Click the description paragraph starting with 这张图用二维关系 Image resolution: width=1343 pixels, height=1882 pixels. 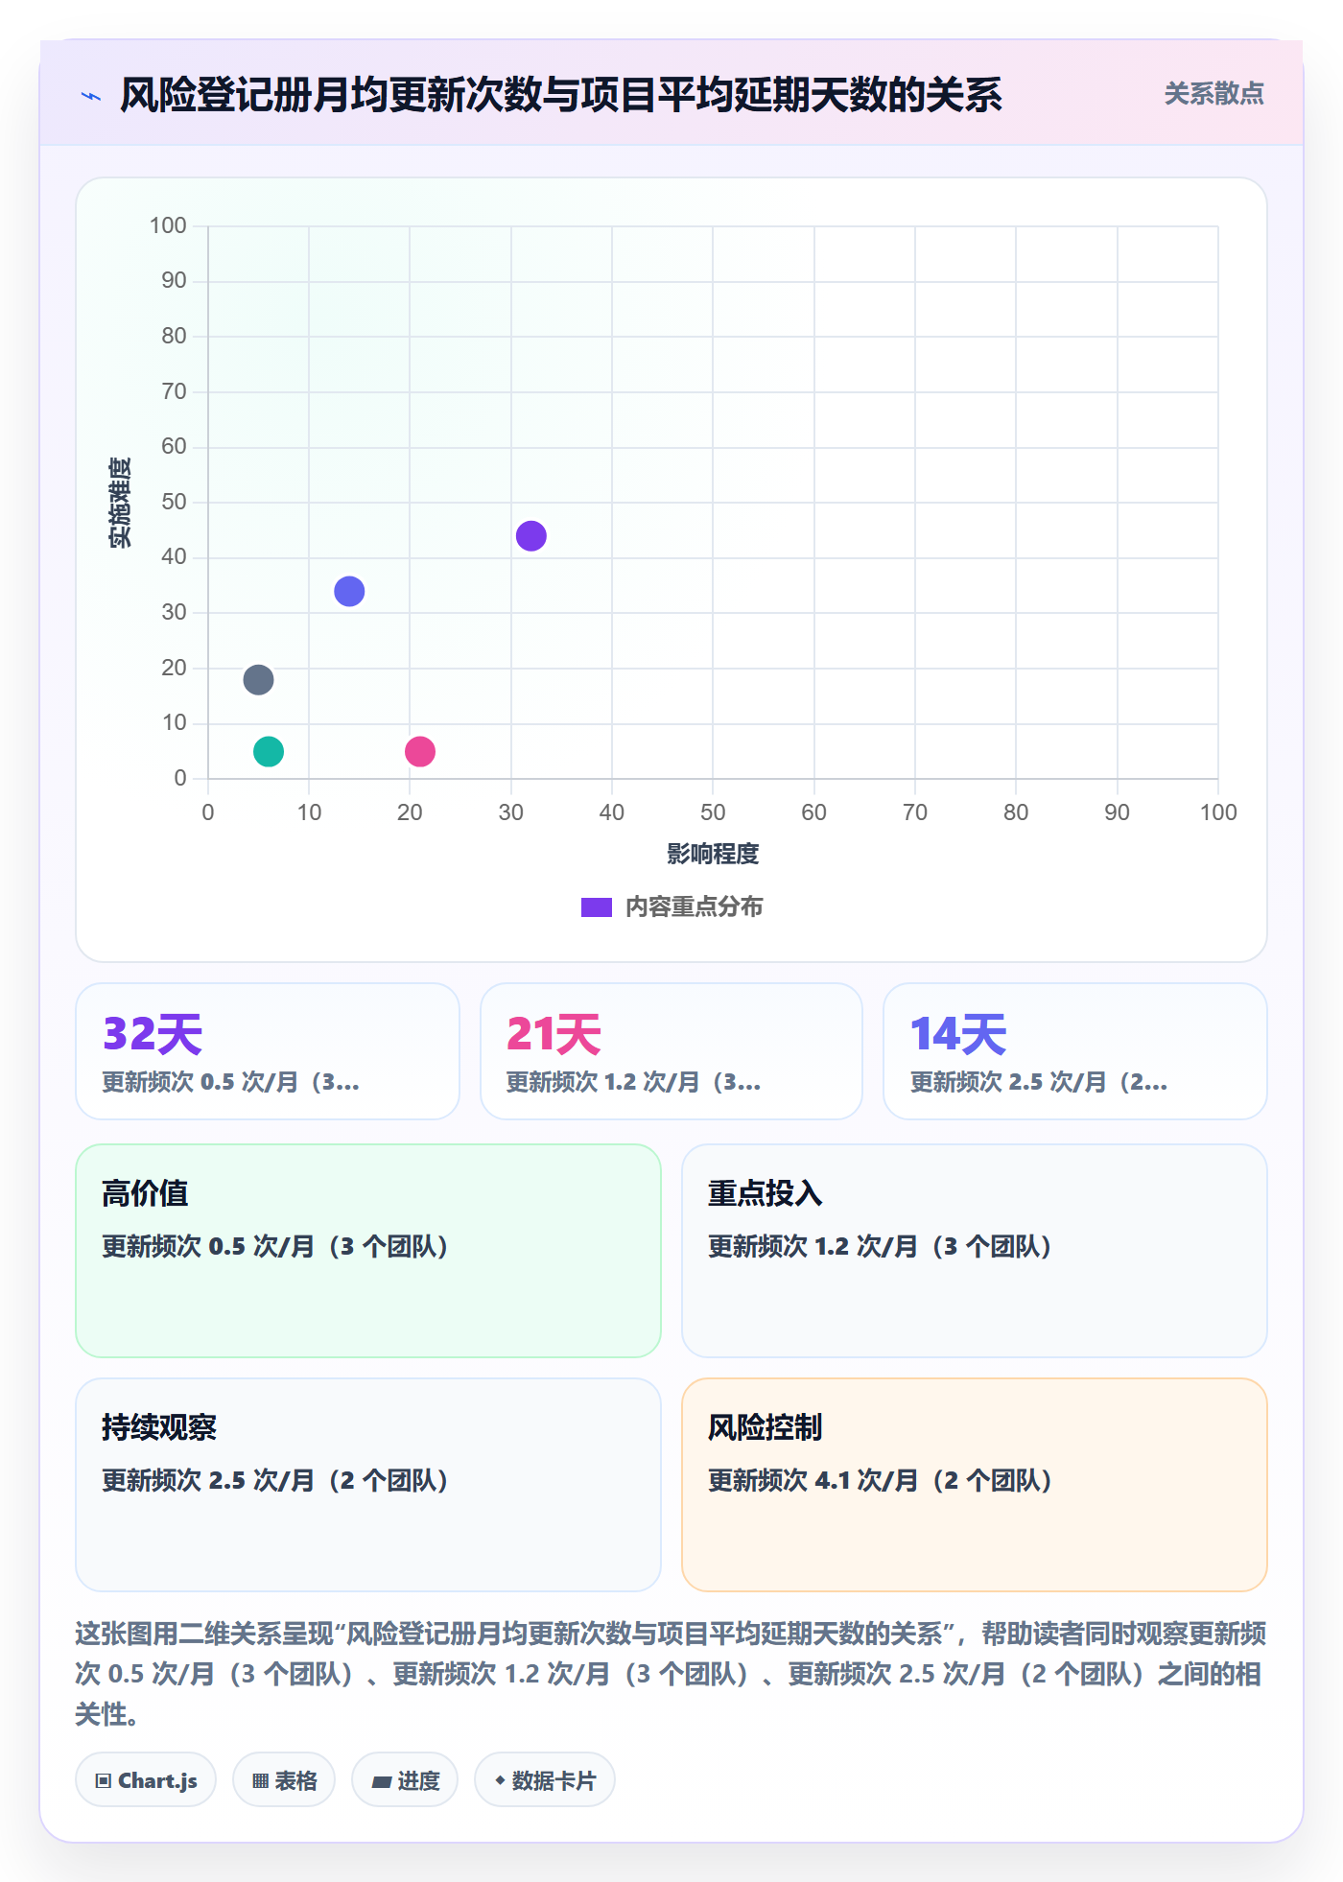tap(671, 1674)
